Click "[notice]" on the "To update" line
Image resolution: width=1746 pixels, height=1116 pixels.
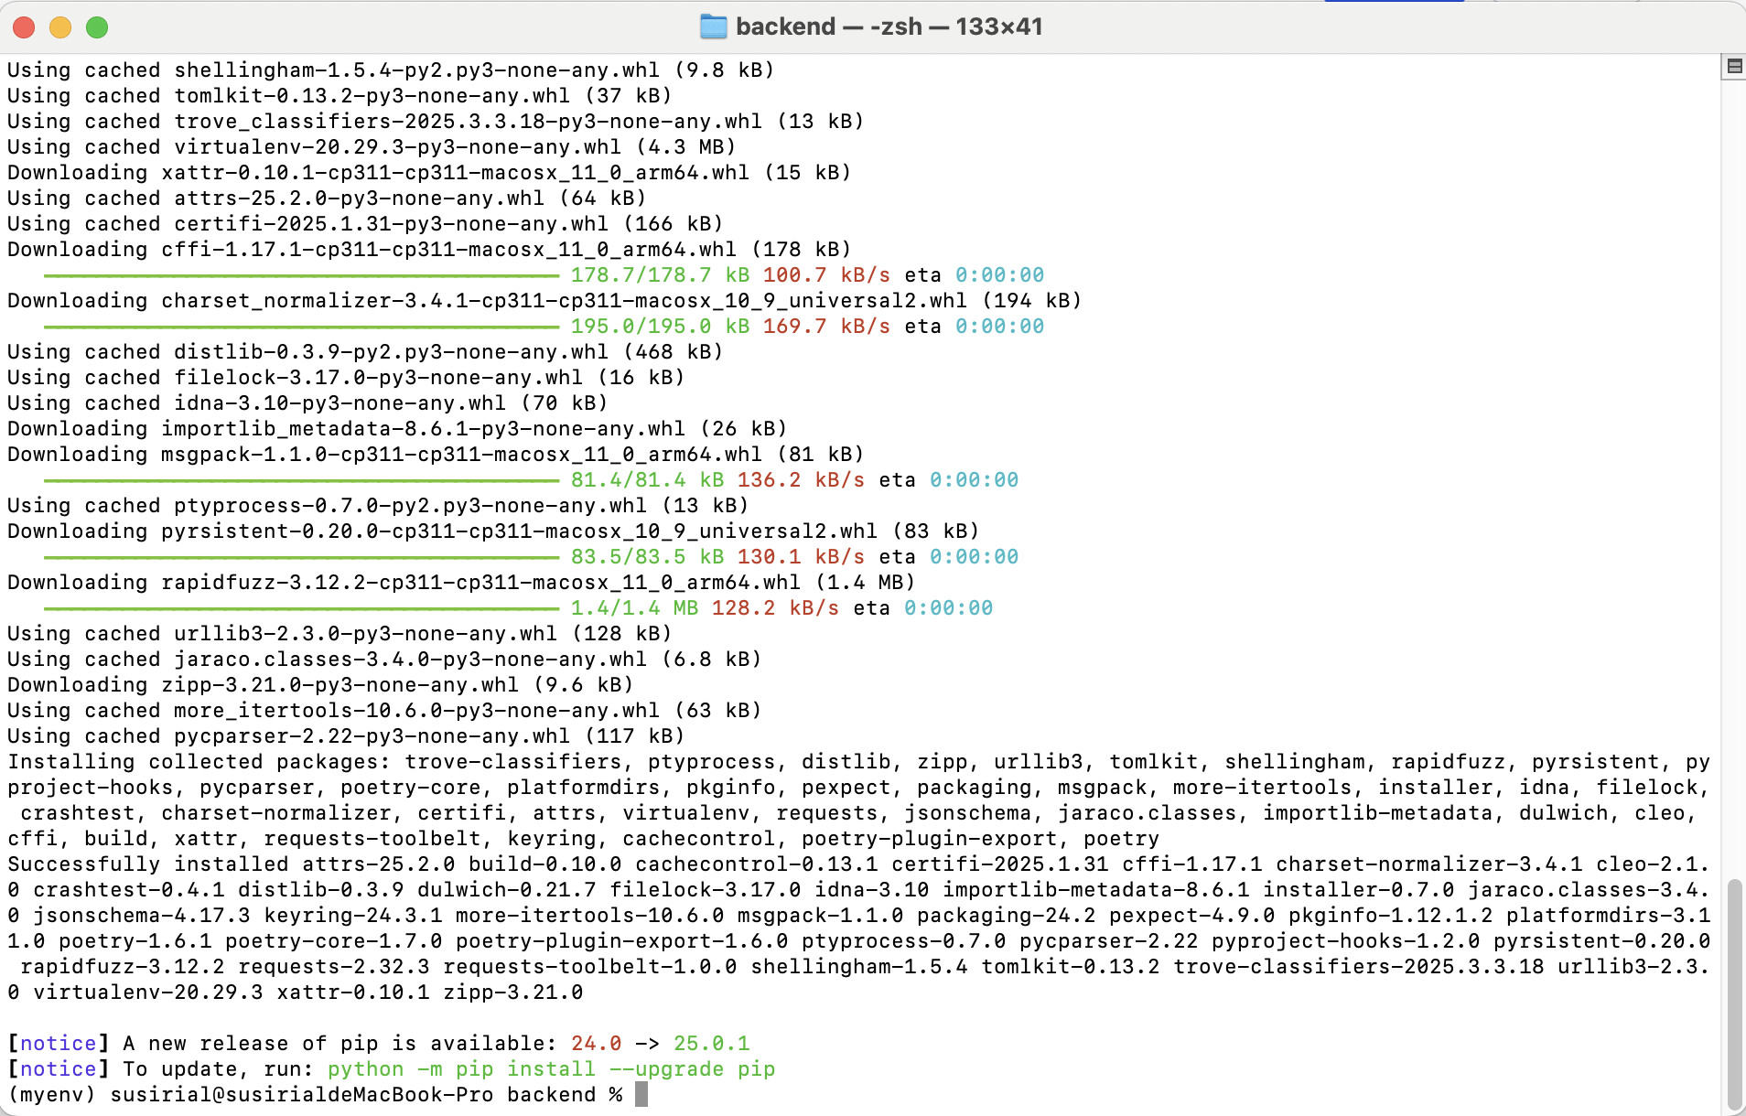tap(59, 1069)
